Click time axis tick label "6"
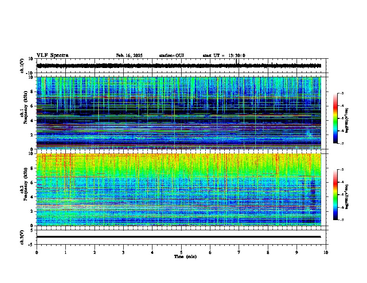367x283 pixels. coord(210,252)
